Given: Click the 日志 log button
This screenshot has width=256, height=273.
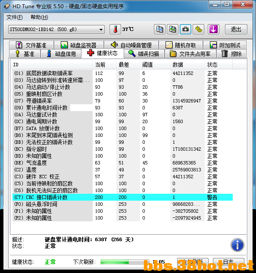Looking at the screenshot, I should (228, 262).
